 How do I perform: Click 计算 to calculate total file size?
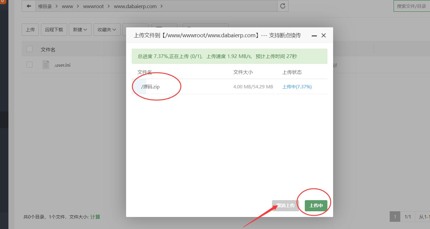95,217
